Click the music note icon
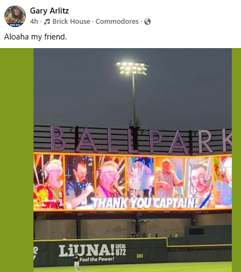 coord(47,22)
